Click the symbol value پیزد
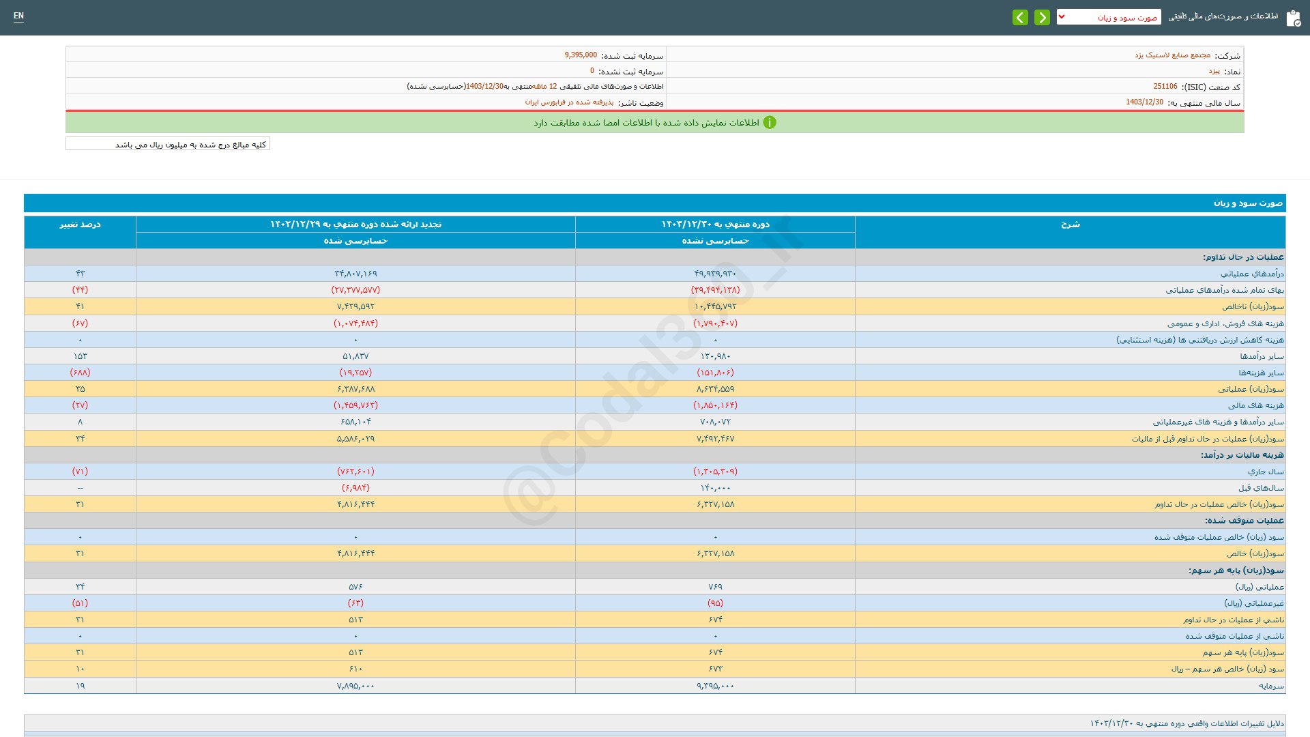This screenshot has width=1310, height=737. point(1214,71)
